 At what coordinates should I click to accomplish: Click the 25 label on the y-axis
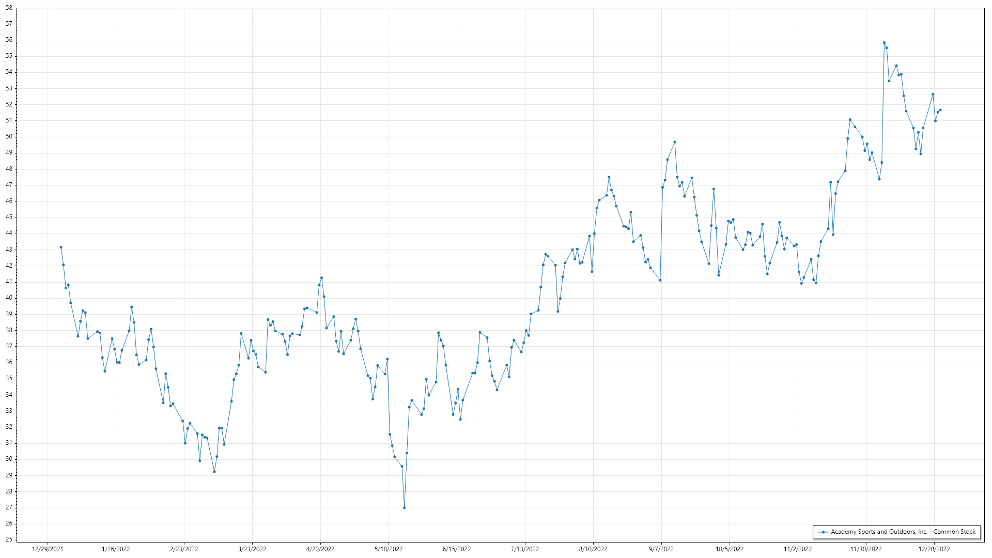coord(9,540)
